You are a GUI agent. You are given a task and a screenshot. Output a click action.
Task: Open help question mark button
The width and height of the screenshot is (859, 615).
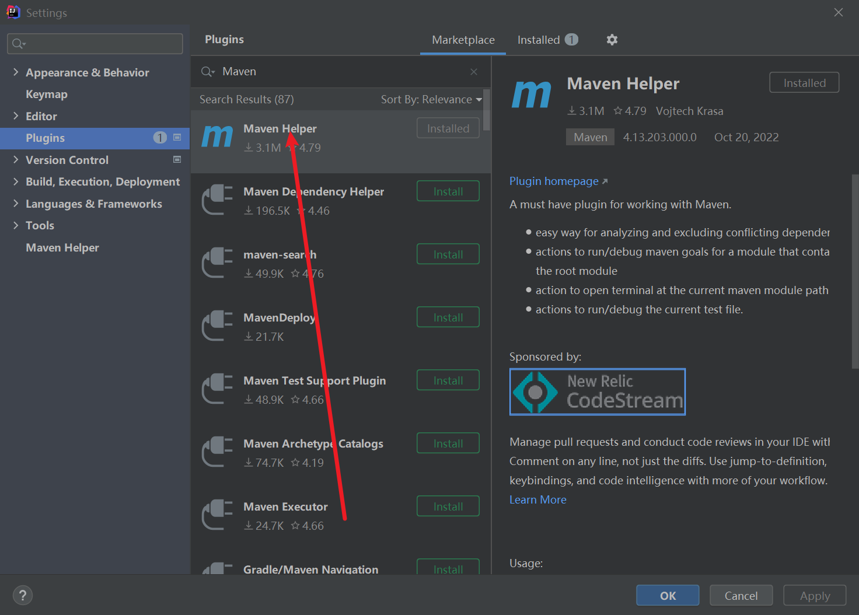pos(23,595)
